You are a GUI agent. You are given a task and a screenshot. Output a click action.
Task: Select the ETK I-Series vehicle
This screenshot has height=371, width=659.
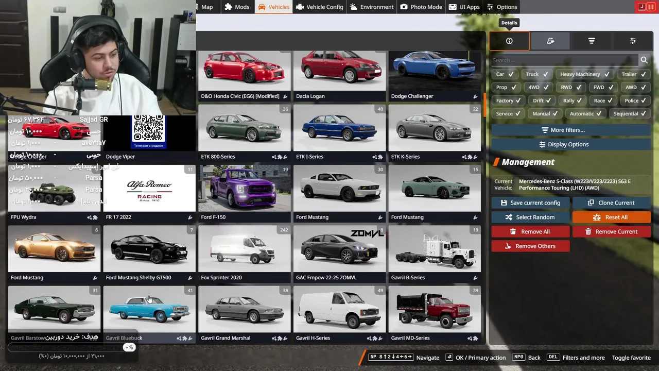[339, 133]
